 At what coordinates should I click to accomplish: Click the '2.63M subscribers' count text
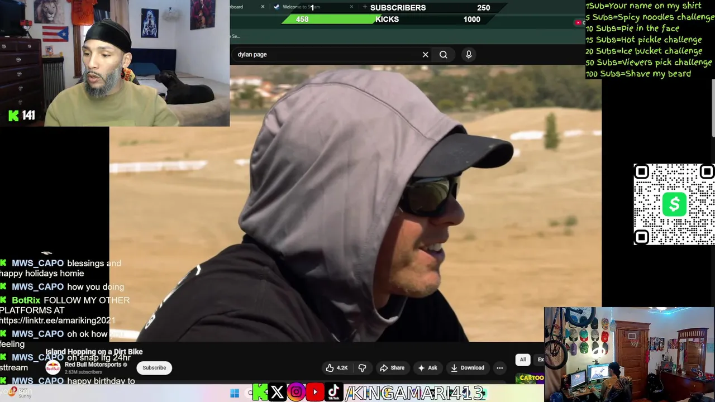point(83,372)
